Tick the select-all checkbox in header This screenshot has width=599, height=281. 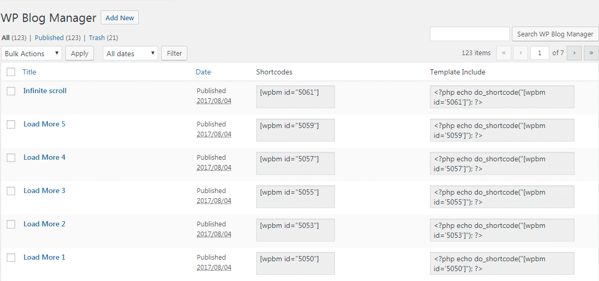coord(11,72)
